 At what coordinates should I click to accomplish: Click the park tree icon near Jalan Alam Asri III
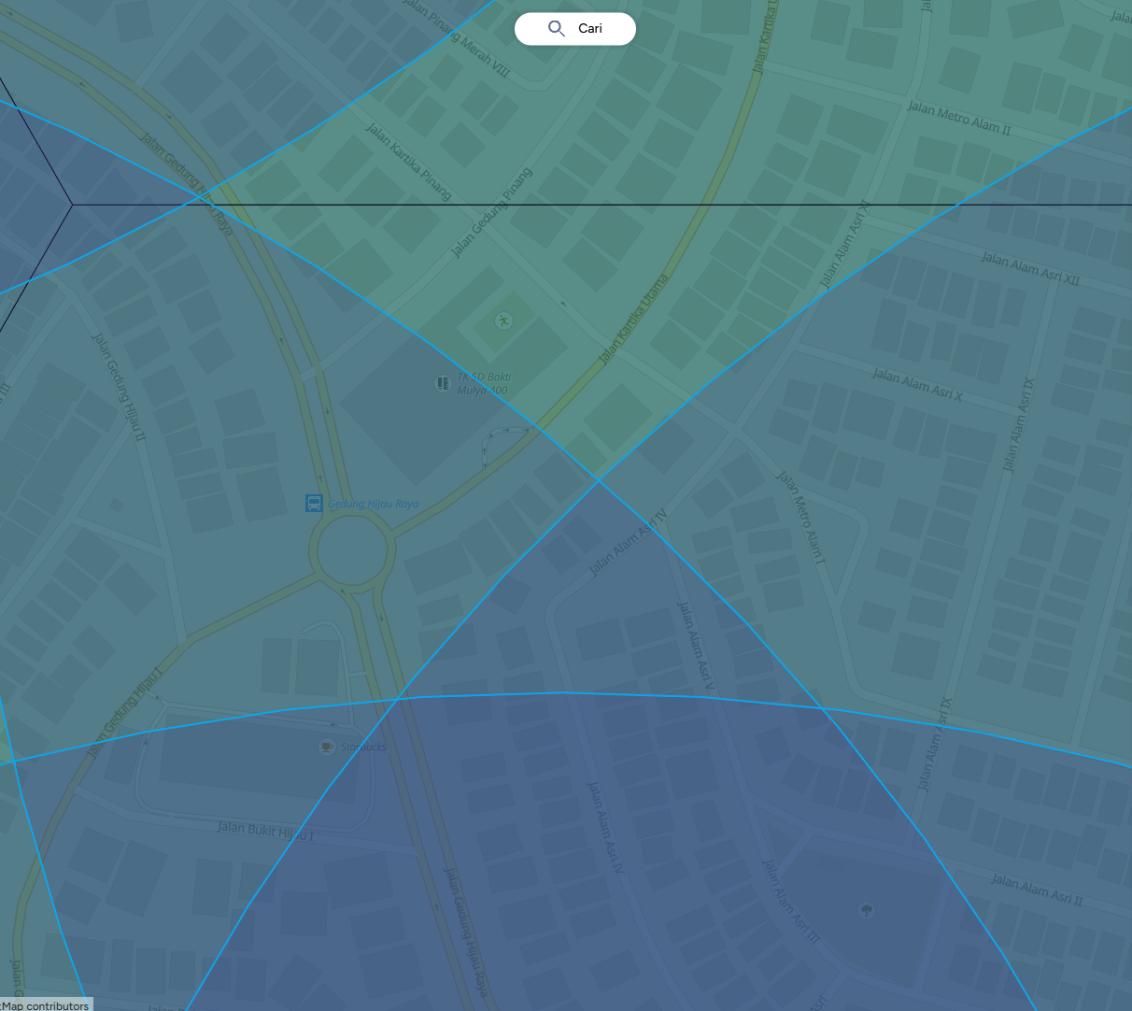click(867, 909)
